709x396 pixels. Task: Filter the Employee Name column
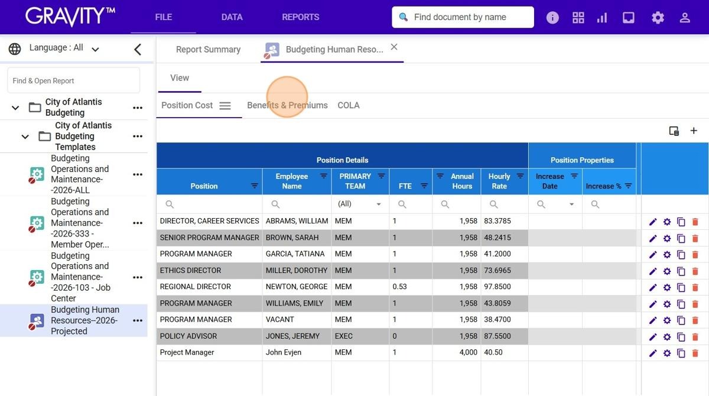point(324,176)
